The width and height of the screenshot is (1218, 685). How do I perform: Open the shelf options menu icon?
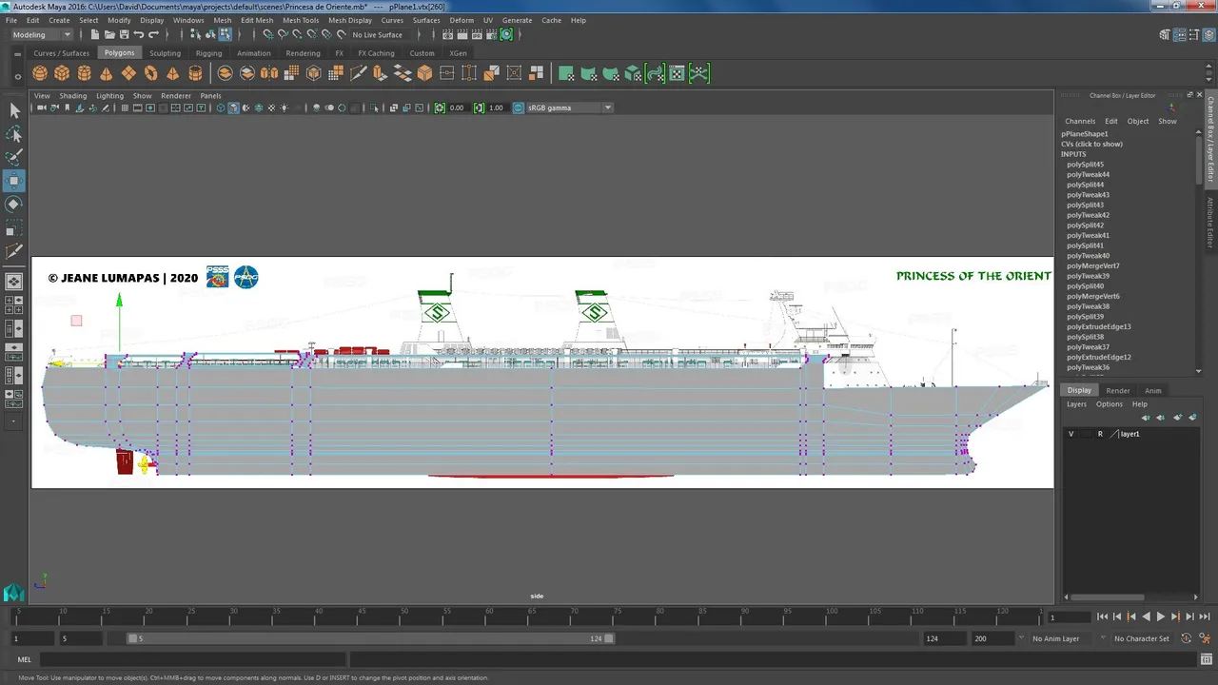point(18,75)
